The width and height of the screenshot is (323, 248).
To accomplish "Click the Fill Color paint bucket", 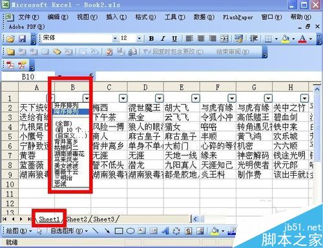I will [x=286, y=39].
